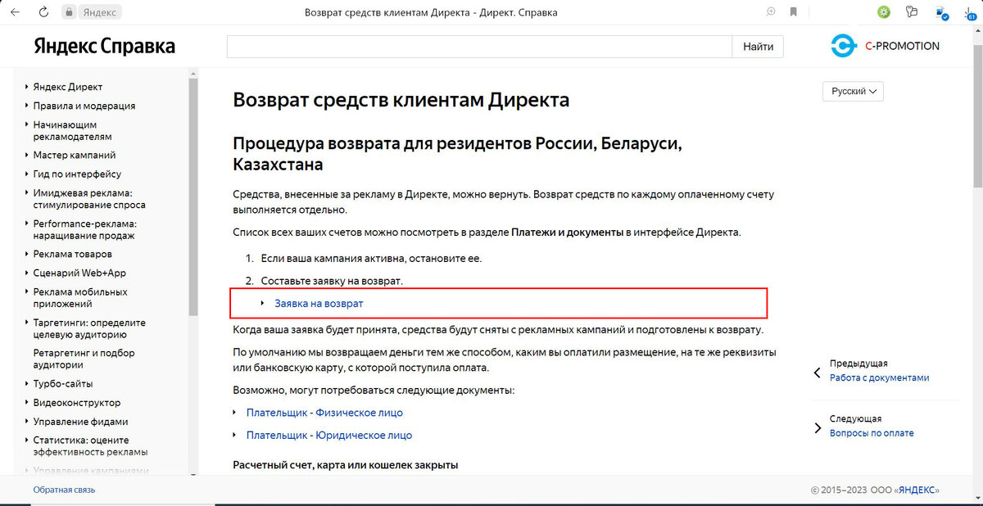The width and height of the screenshot is (983, 506).
Task: Click sidebar scrollbar up arrow
Action: [193, 75]
